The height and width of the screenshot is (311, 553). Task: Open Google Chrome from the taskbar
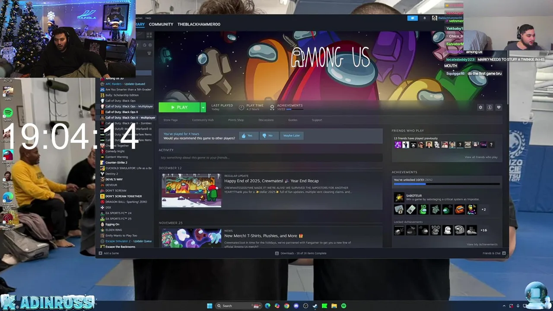coord(286,306)
